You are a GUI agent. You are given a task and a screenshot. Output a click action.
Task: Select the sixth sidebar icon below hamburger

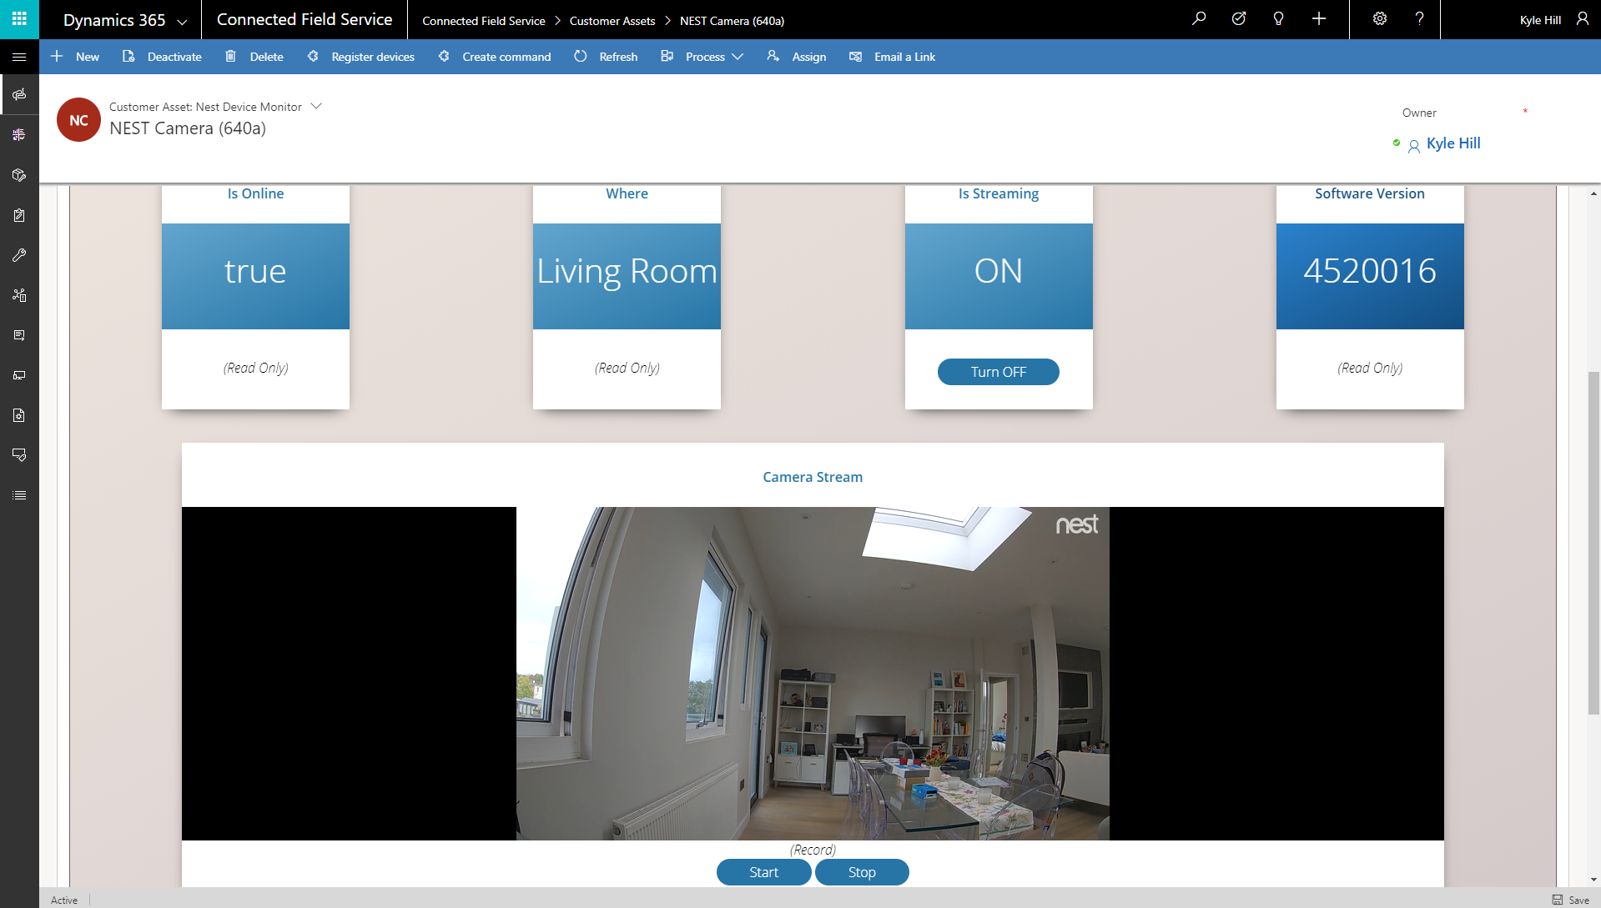pos(19,294)
